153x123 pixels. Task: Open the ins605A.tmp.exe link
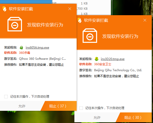click(x=37, y=48)
